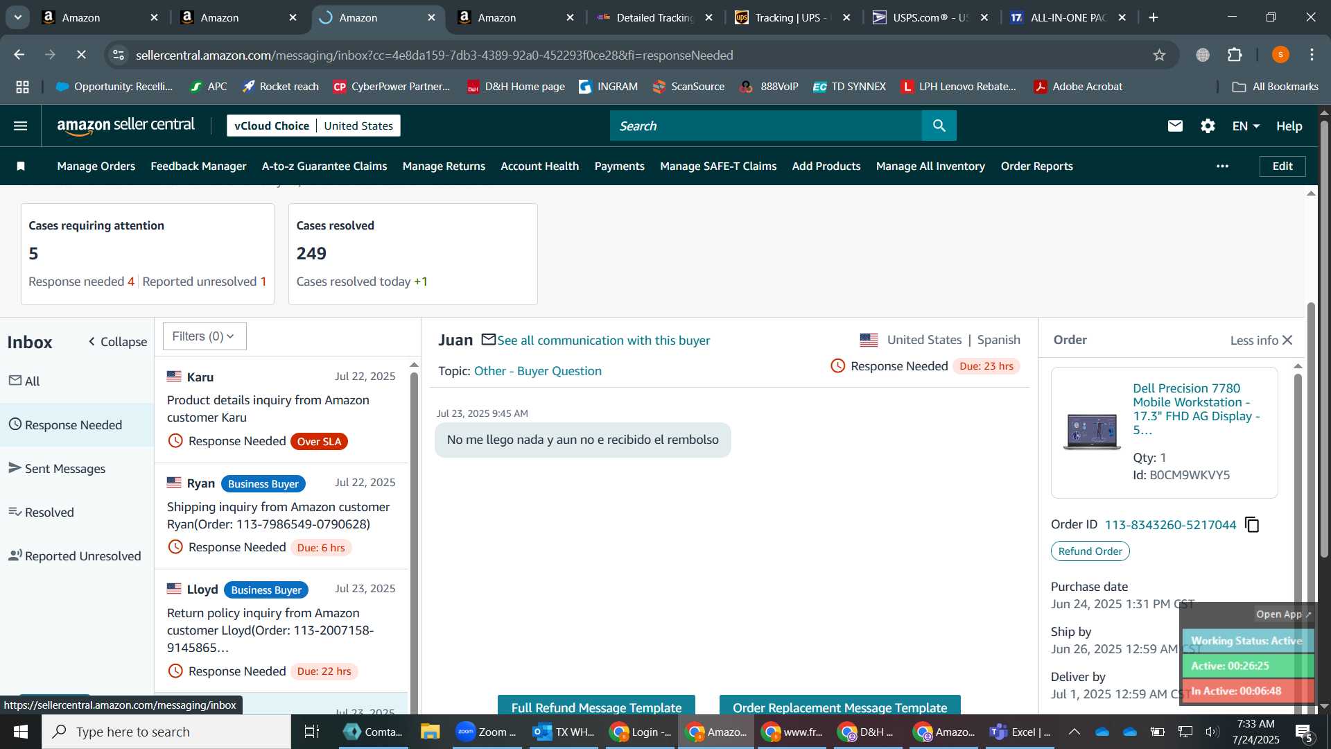Bookmark this page with the star icon

click(1159, 55)
